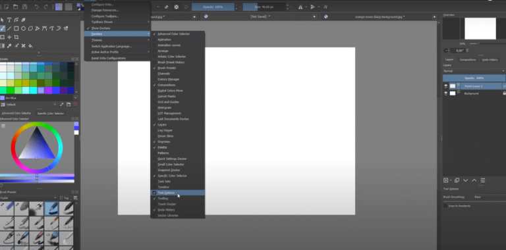Uncheck the Tool Options docker
Image resolution: width=506 pixels, height=250 pixels.
[x=177, y=193]
